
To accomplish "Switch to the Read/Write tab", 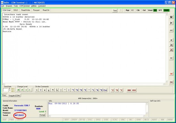I will [x=26, y=10].
